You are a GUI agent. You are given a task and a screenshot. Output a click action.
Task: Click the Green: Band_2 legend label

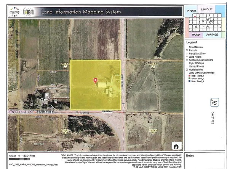point(198,78)
